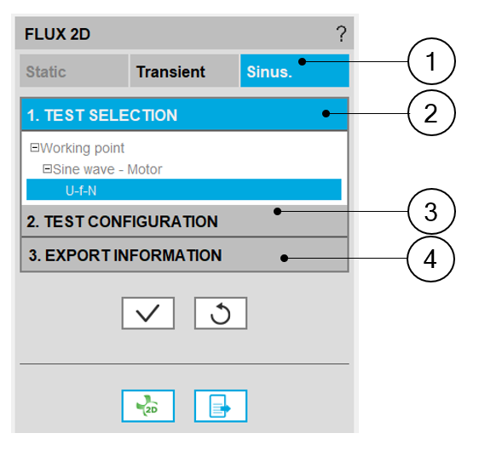The height and width of the screenshot is (456, 479).
Task: Click the FLUX 2D panel title
Action: coord(57,34)
